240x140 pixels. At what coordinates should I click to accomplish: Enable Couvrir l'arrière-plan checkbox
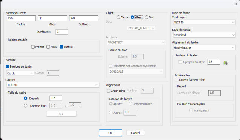pyautogui.click(x=177, y=80)
